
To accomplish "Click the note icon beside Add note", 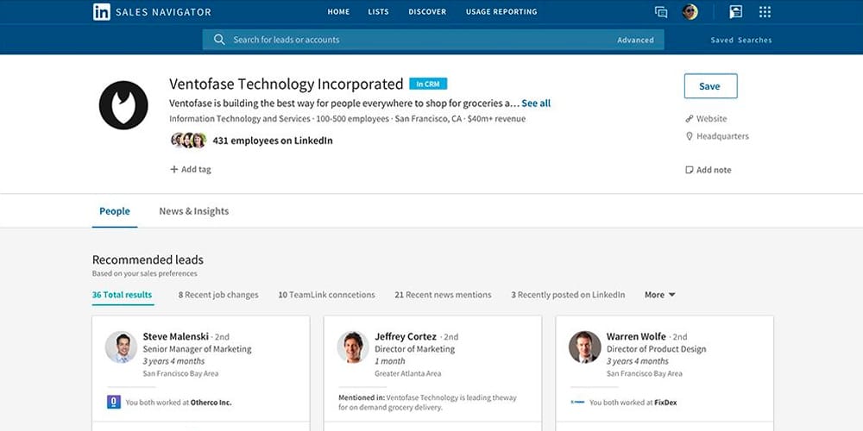I will tap(689, 170).
